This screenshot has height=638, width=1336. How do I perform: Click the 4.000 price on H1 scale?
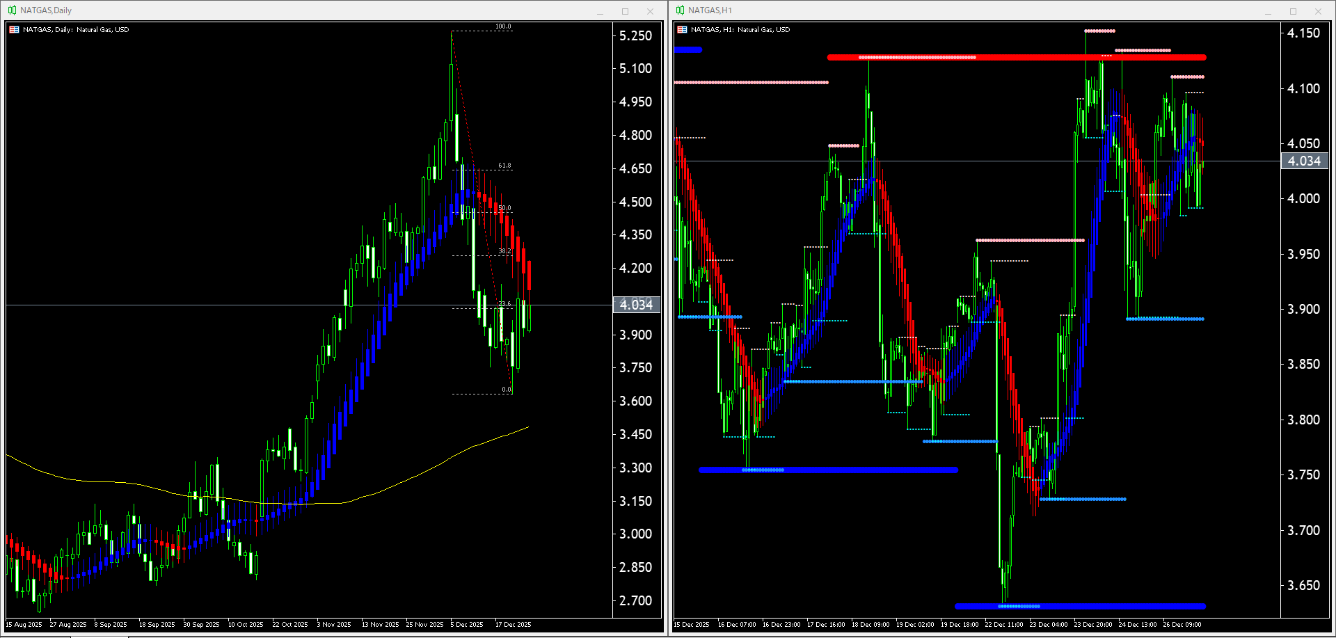pyautogui.click(x=1303, y=199)
